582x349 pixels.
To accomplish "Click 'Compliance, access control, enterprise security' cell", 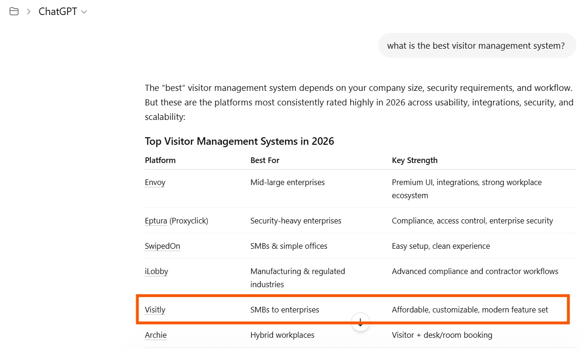I will 472,221.
